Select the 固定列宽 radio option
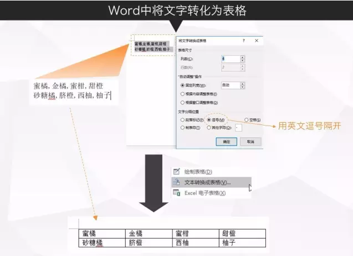Image resolution: width=353 pixels, height=256 pixels. click(182, 85)
